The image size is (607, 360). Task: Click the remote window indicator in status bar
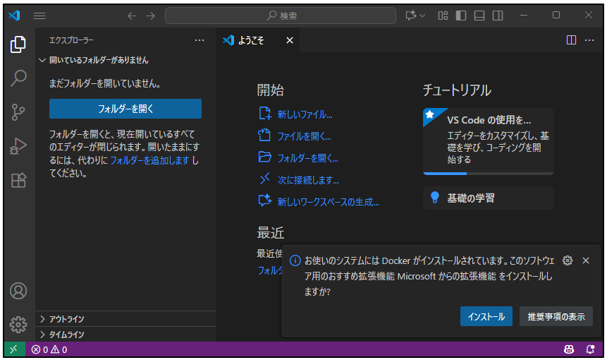(13, 349)
